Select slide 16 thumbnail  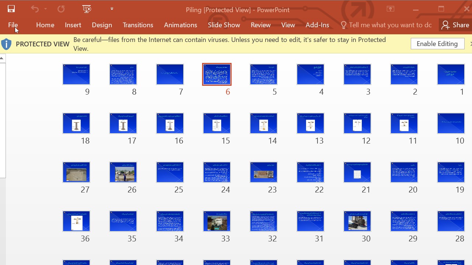170,123
